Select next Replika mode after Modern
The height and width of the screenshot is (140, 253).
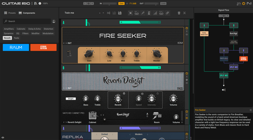tap(147, 134)
